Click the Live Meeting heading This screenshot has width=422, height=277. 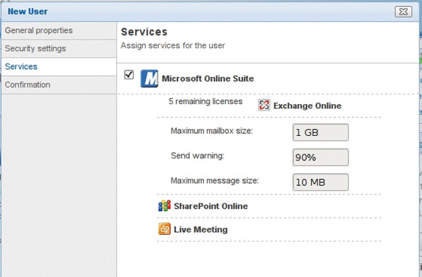200,230
